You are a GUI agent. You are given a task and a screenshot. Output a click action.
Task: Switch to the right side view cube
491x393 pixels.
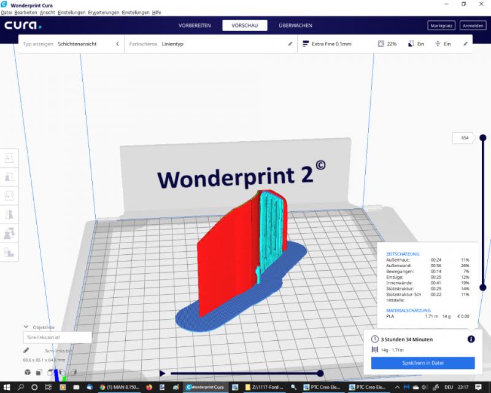click(x=73, y=372)
